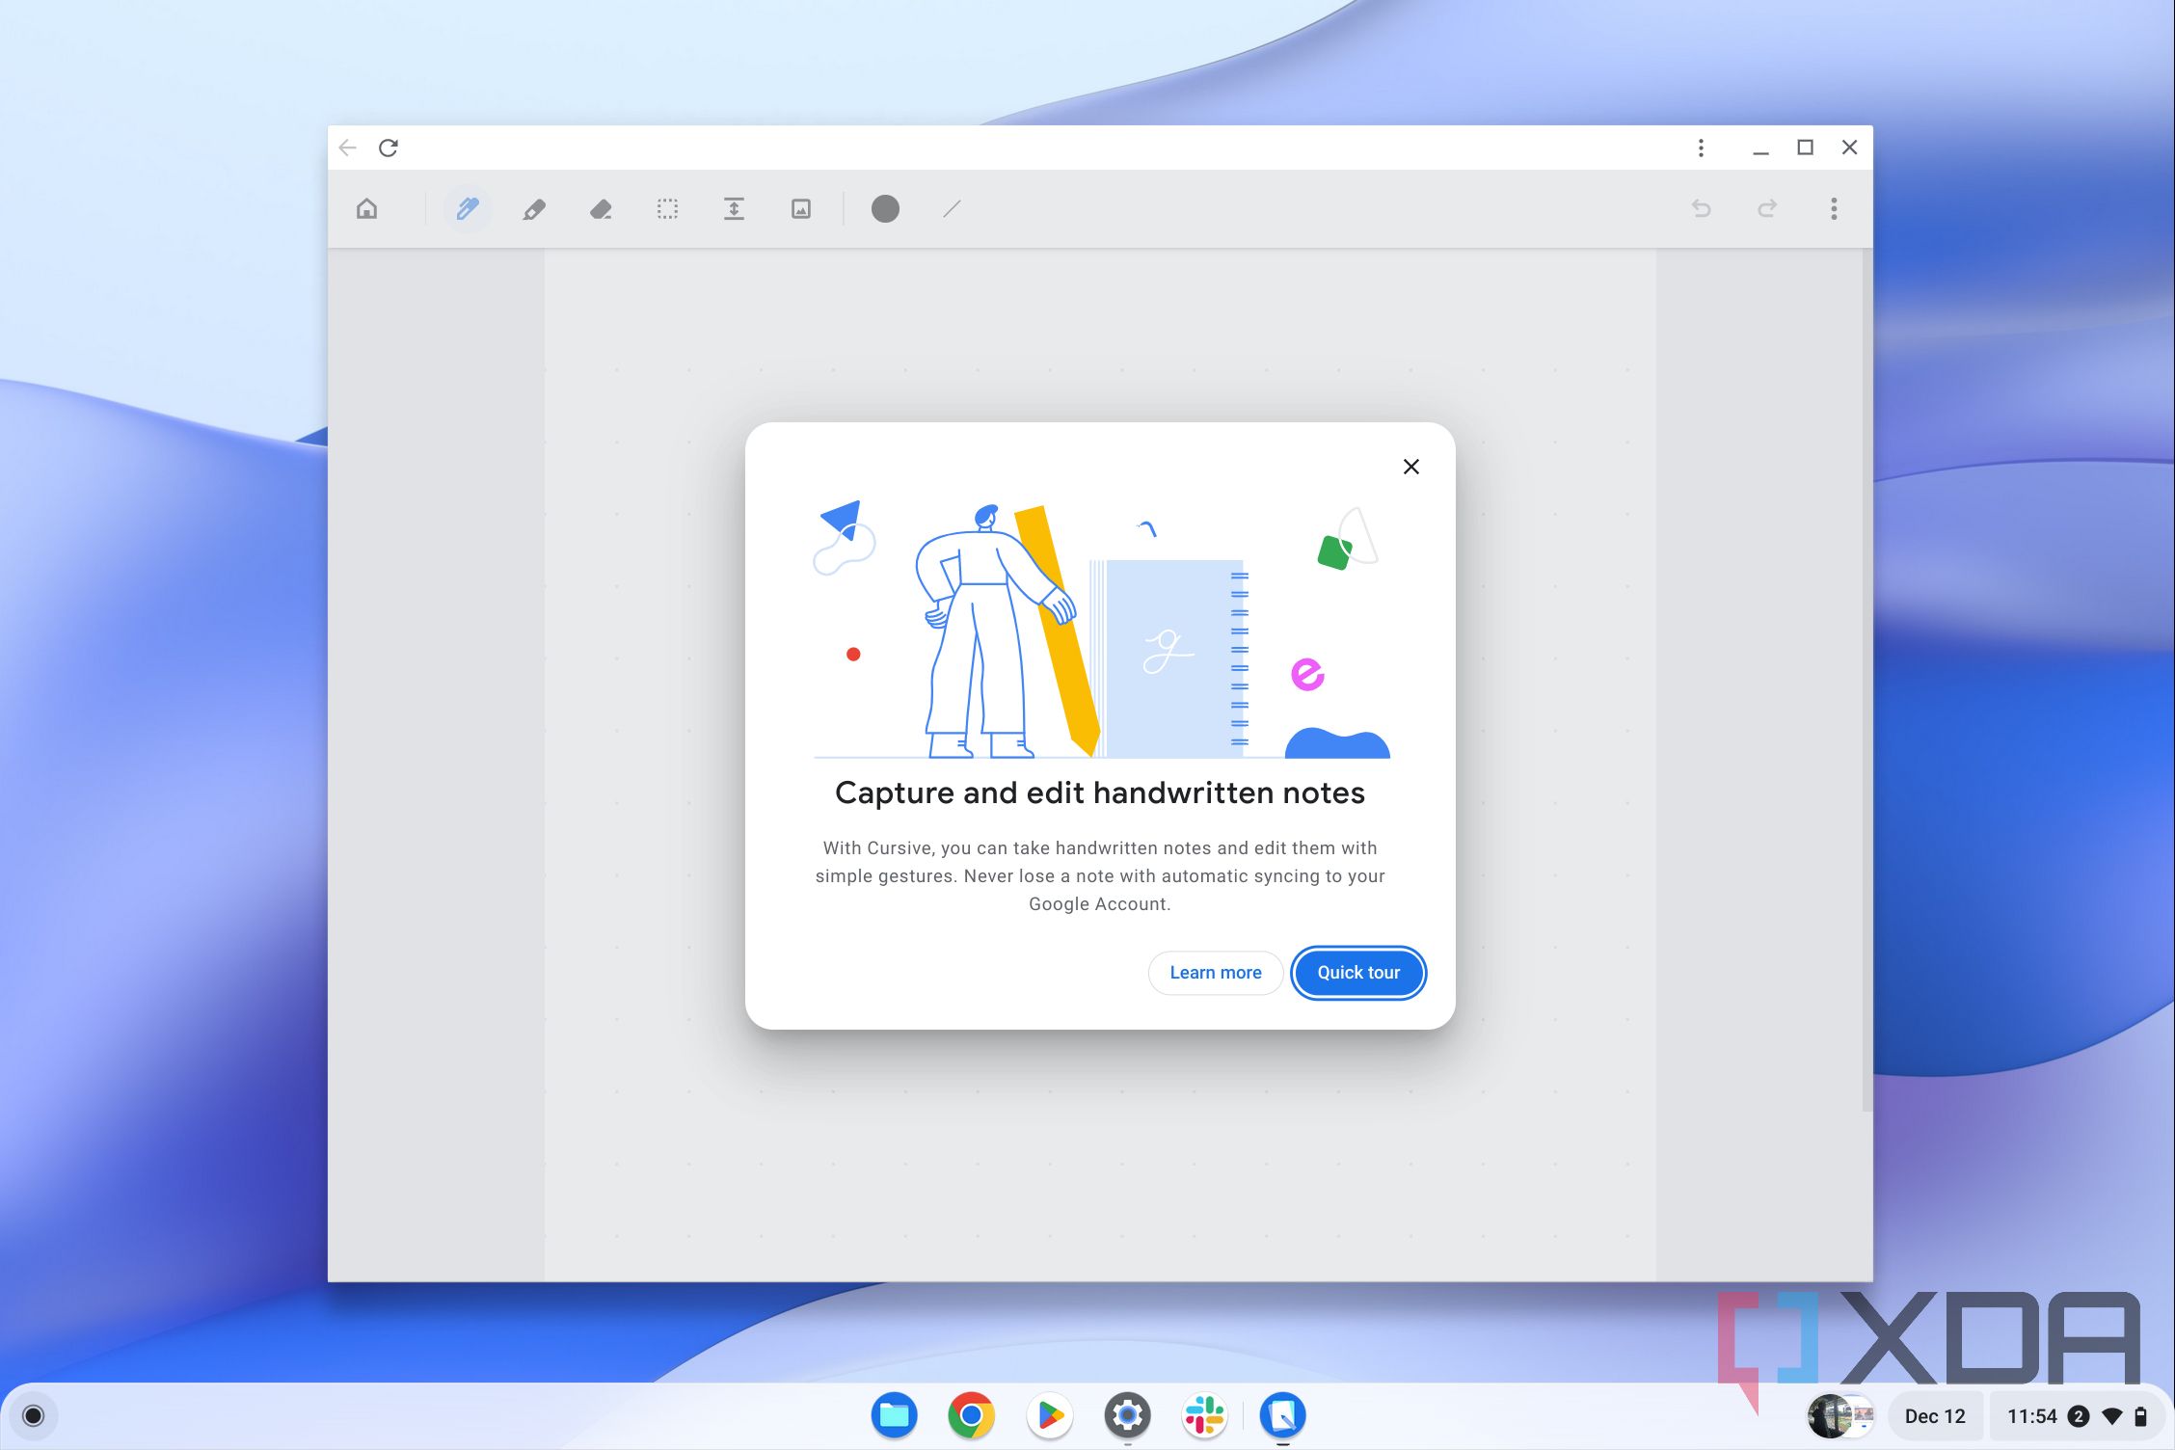2175x1450 pixels.
Task: Activate the lasso selection tool
Action: (x=667, y=209)
